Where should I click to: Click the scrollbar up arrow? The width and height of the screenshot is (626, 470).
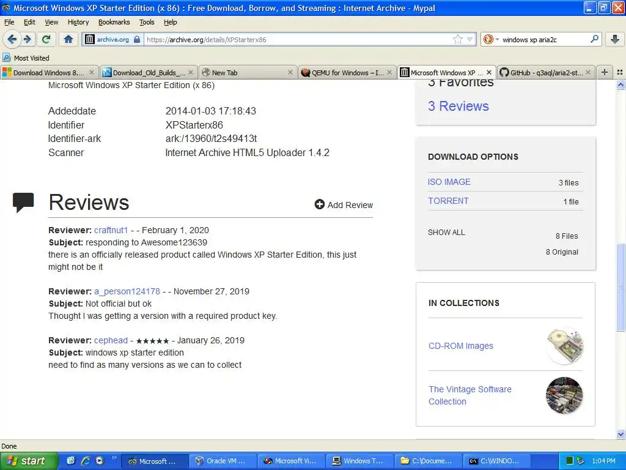[x=621, y=84]
